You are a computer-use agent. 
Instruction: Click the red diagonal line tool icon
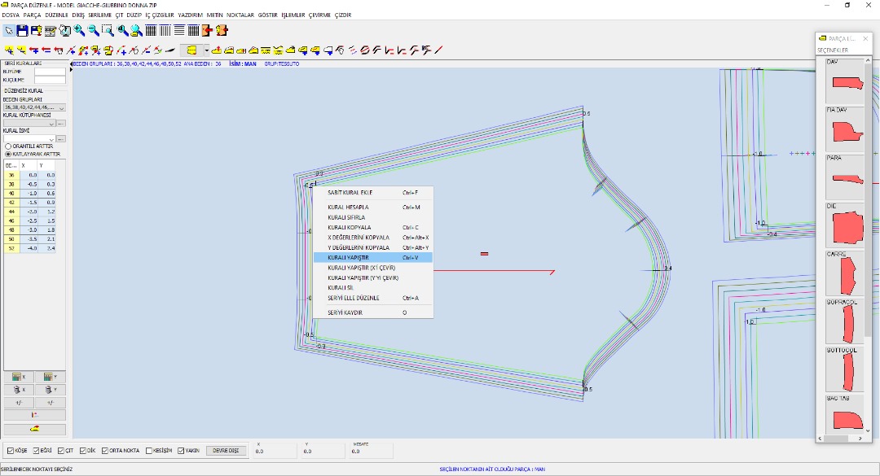click(x=438, y=50)
